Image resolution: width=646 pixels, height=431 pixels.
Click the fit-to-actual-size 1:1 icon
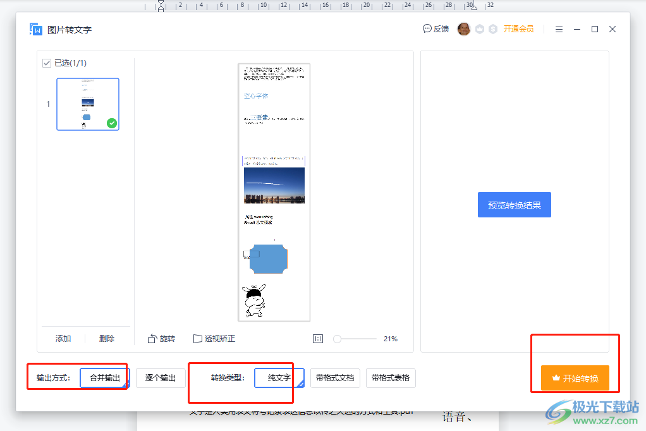tap(318, 339)
